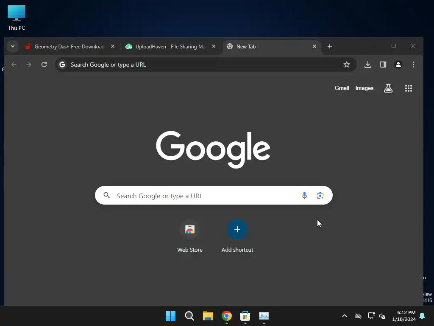The height and width of the screenshot is (326, 434).
Task: Open the tab search dropdown arrow
Action: point(12,46)
